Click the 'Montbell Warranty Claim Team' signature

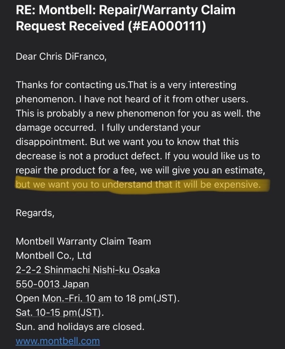click(x=83, y=241)
